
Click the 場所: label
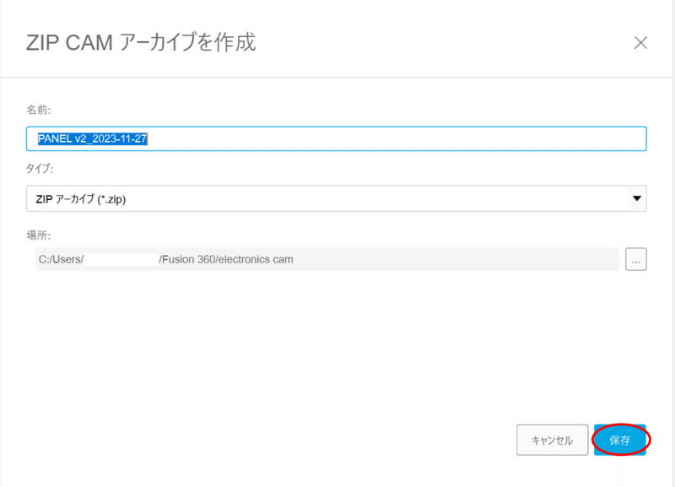(38, 235)
